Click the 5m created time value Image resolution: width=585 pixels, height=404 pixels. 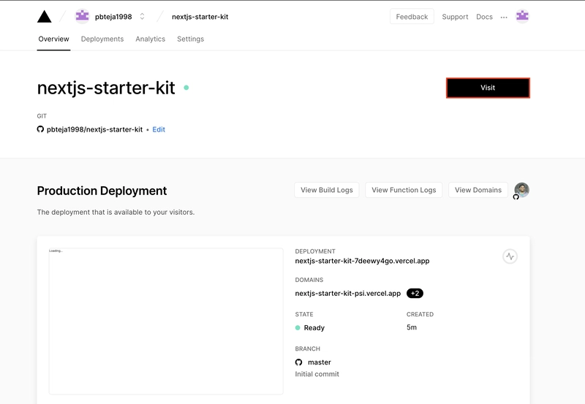[x=412, y=327]
